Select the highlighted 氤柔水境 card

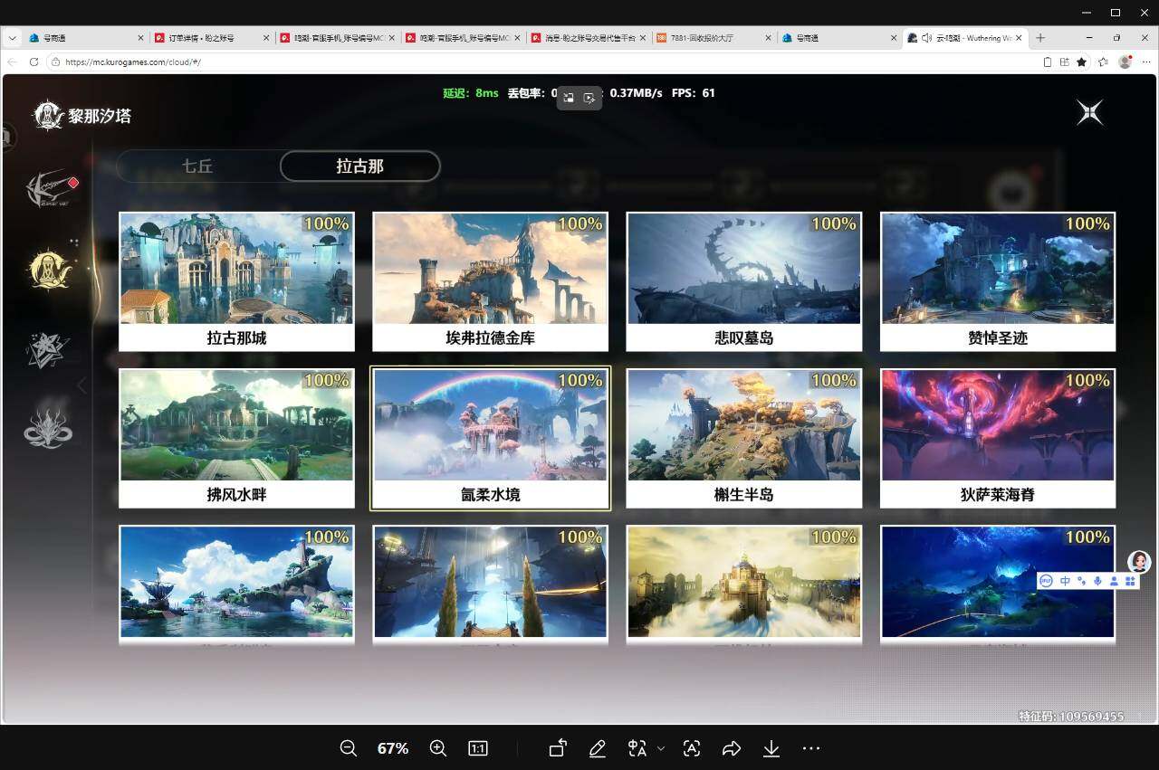[490, 438]
